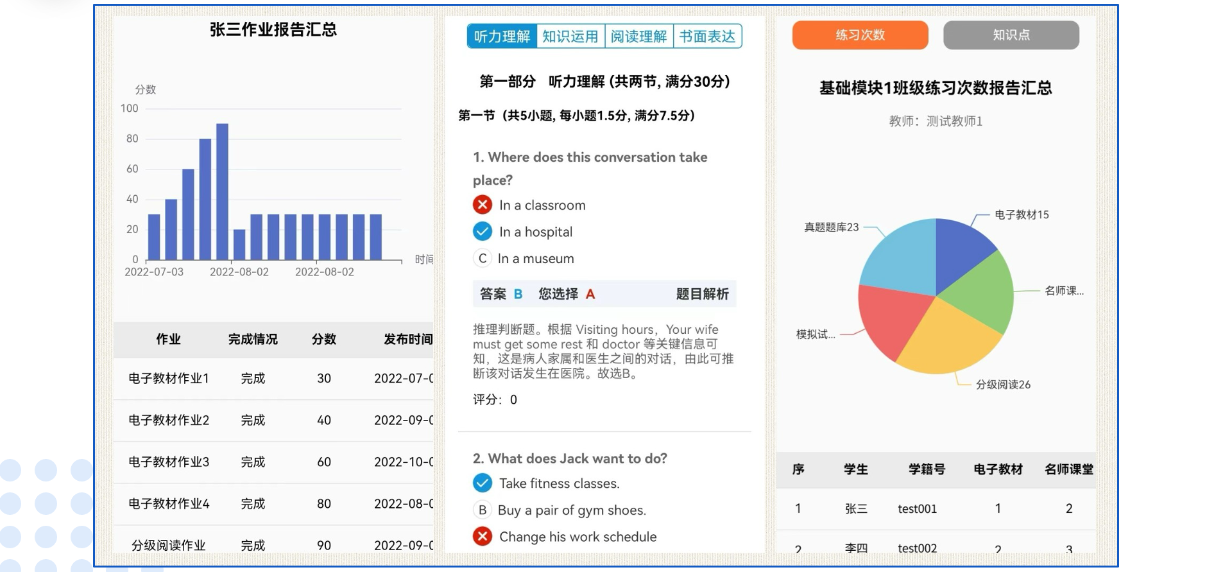The image size is (1232, 572).
Task: Click the red wrong mark beside In a classroom
Action: pos(483,205)
